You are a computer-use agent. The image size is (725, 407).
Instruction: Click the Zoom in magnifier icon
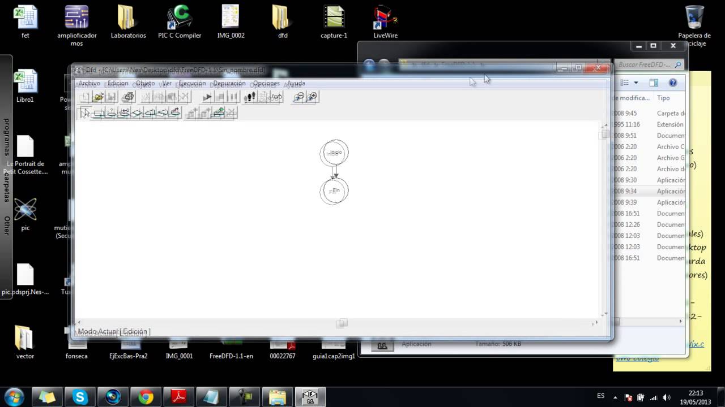click(312, 97)
